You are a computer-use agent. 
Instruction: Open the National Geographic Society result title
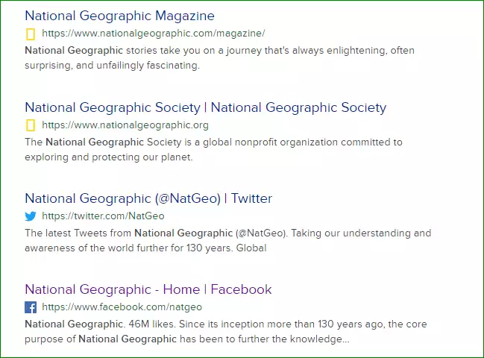(205, 107)
